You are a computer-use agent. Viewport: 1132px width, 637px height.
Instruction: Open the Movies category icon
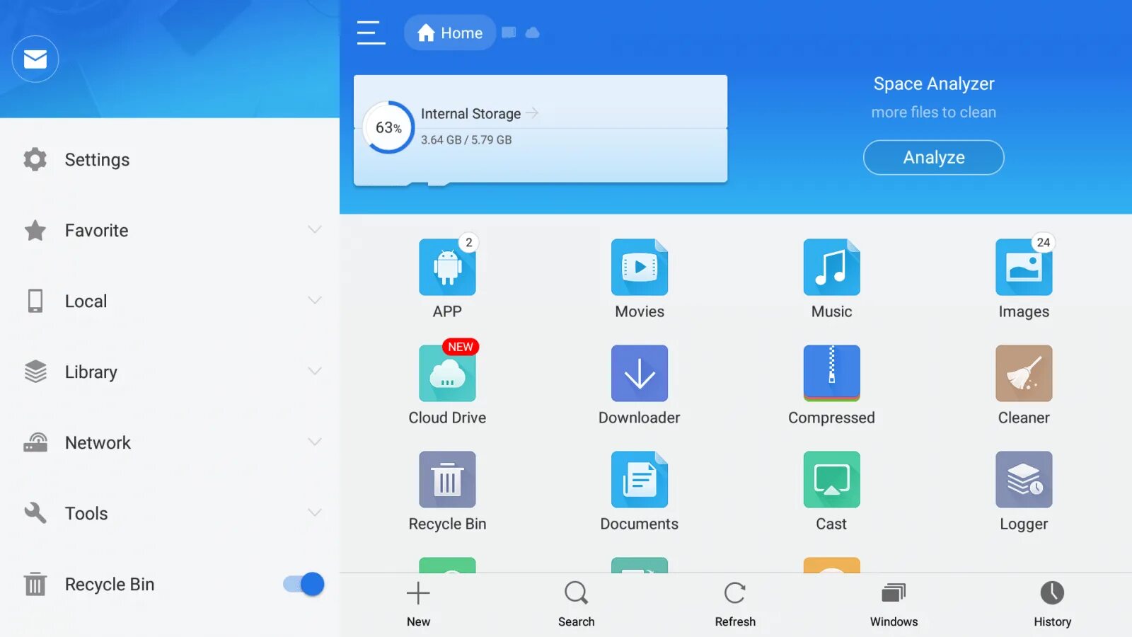pos(640,268)
